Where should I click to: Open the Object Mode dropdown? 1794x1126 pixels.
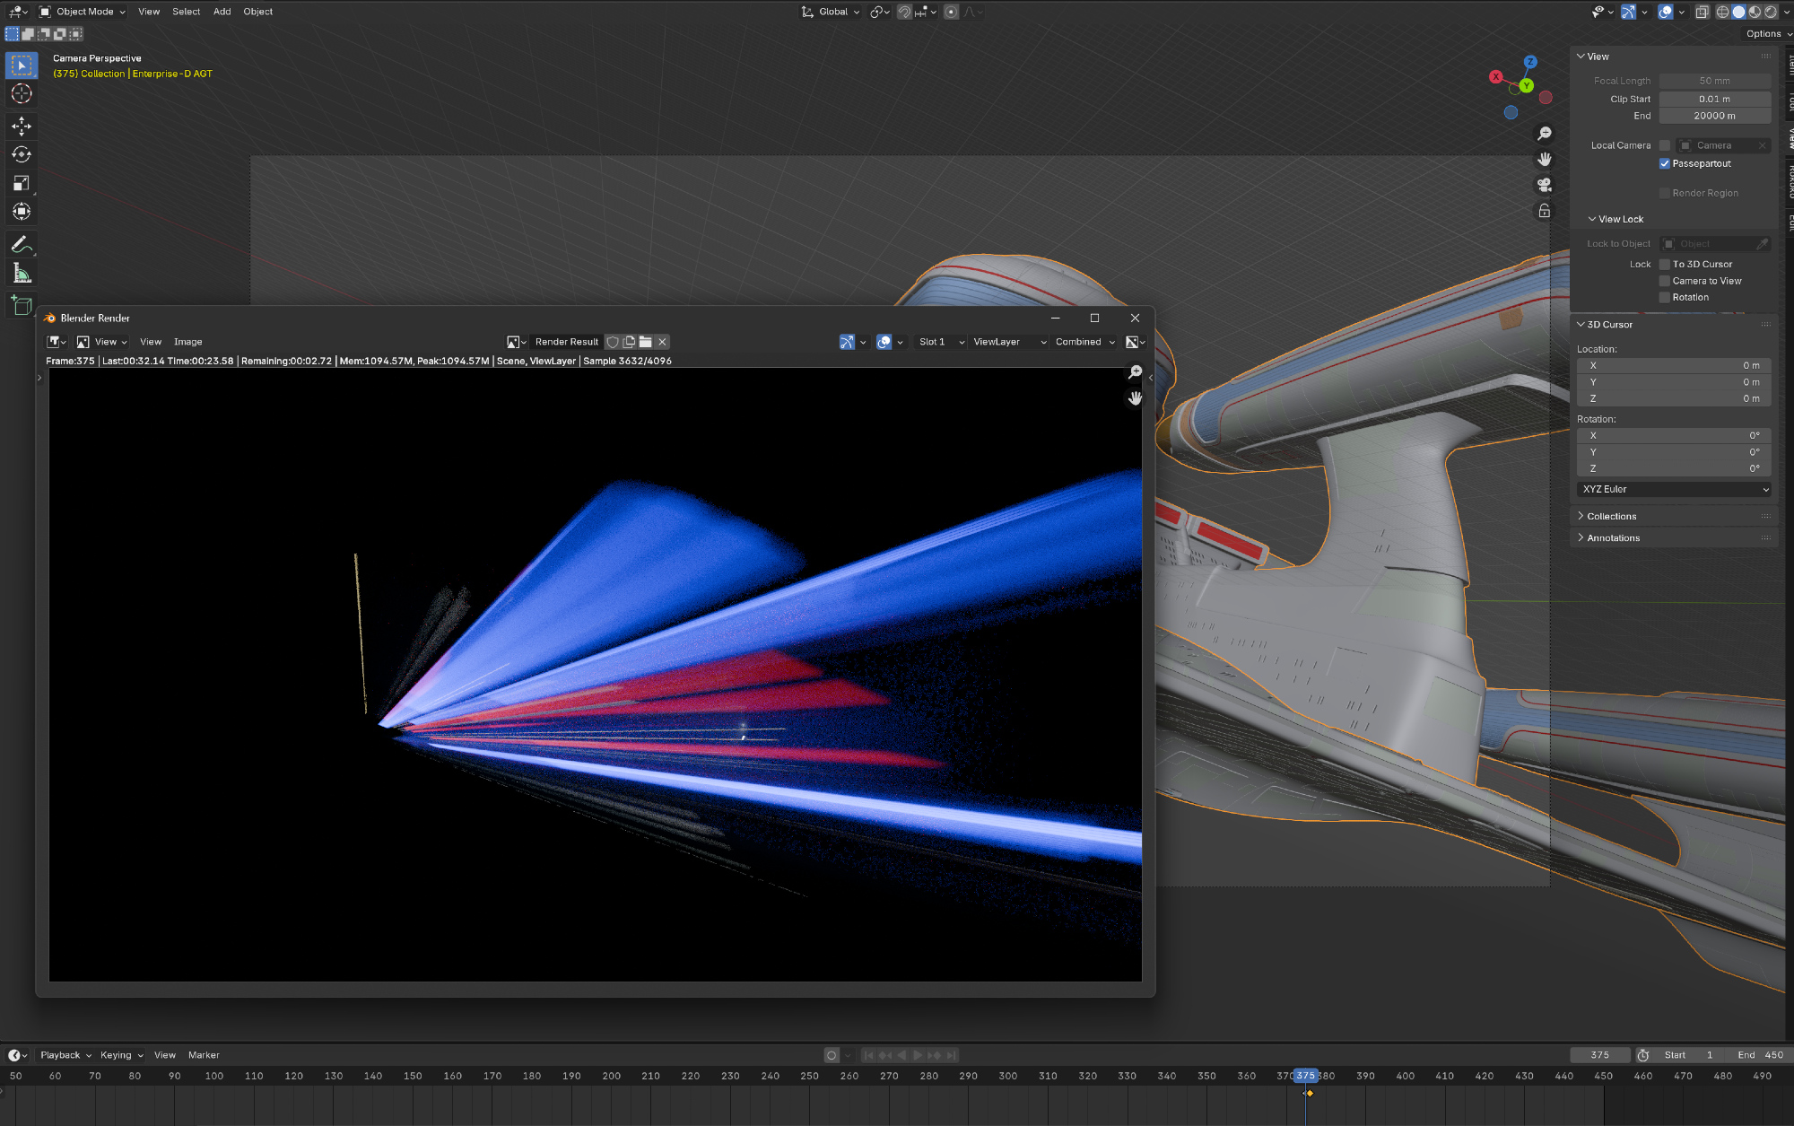coord(83,12)
